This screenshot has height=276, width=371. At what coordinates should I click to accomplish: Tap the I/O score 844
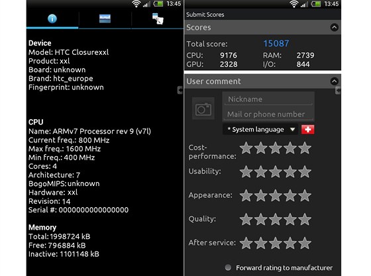point(303,64)
